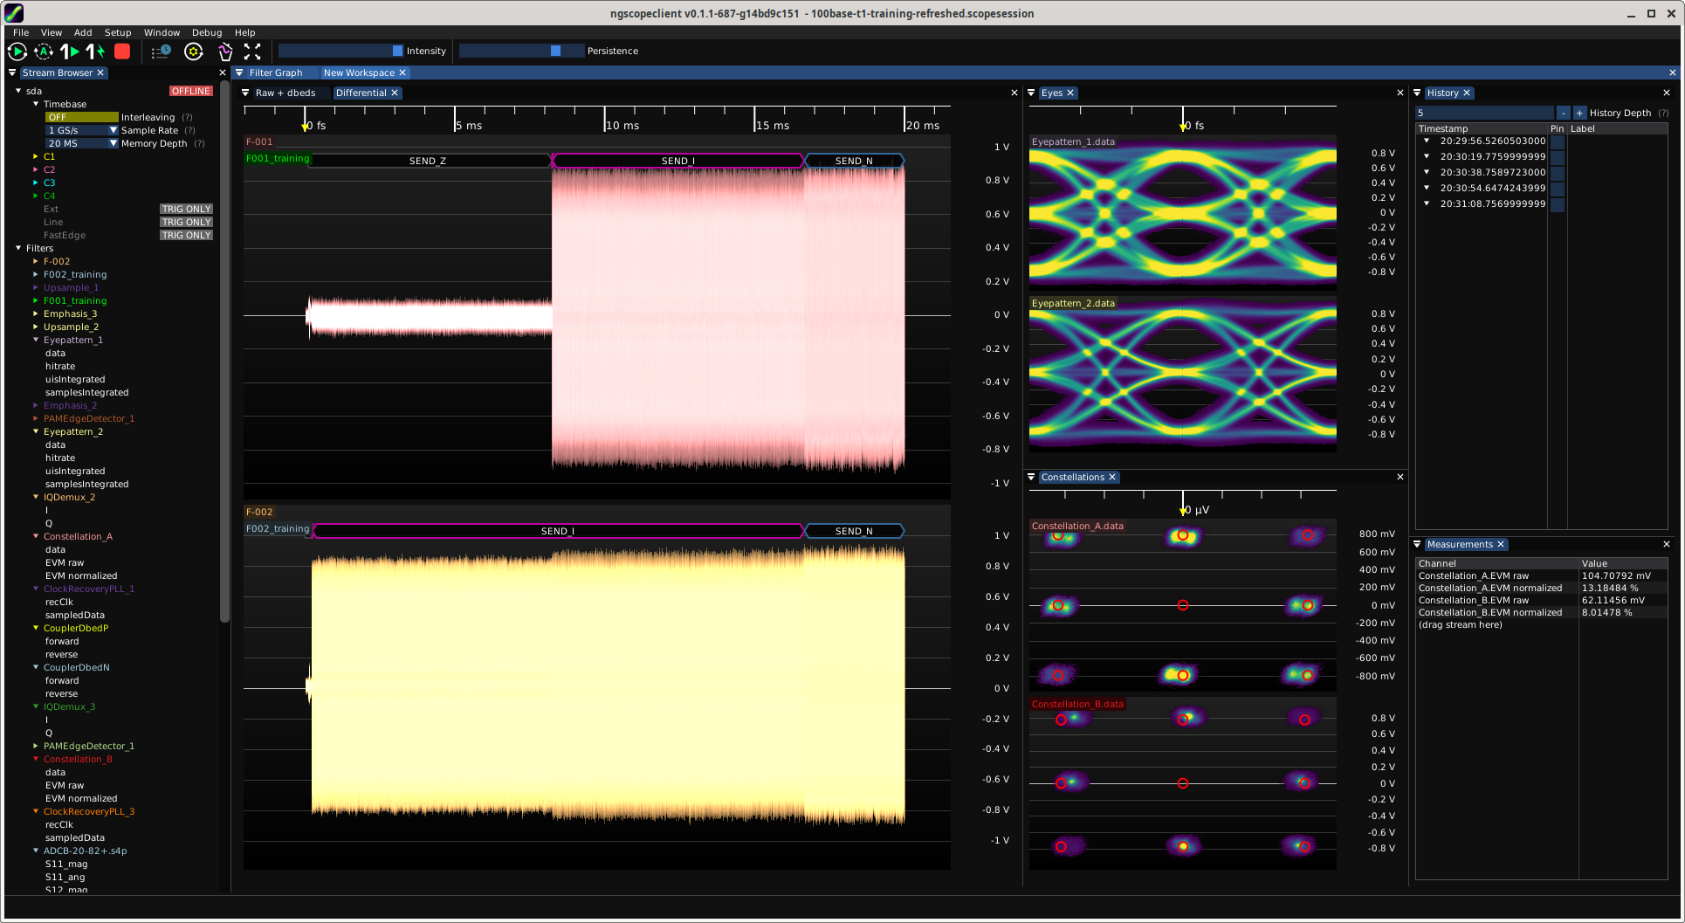Toggle the Interleaving OFF switch
The image size is (1685, 923).
pos(82,117)
